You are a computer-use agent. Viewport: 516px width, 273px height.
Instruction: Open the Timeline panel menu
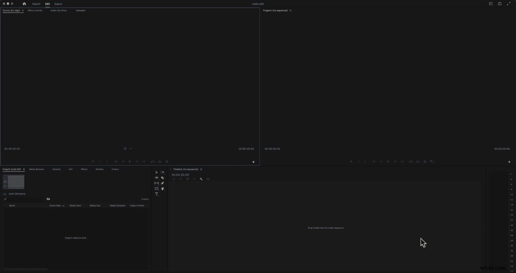[201, 169]
